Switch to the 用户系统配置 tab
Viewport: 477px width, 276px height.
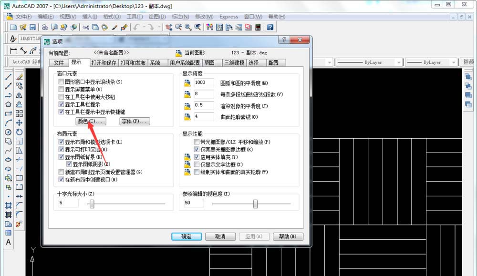pyautogui.click(x=185, y=62)
